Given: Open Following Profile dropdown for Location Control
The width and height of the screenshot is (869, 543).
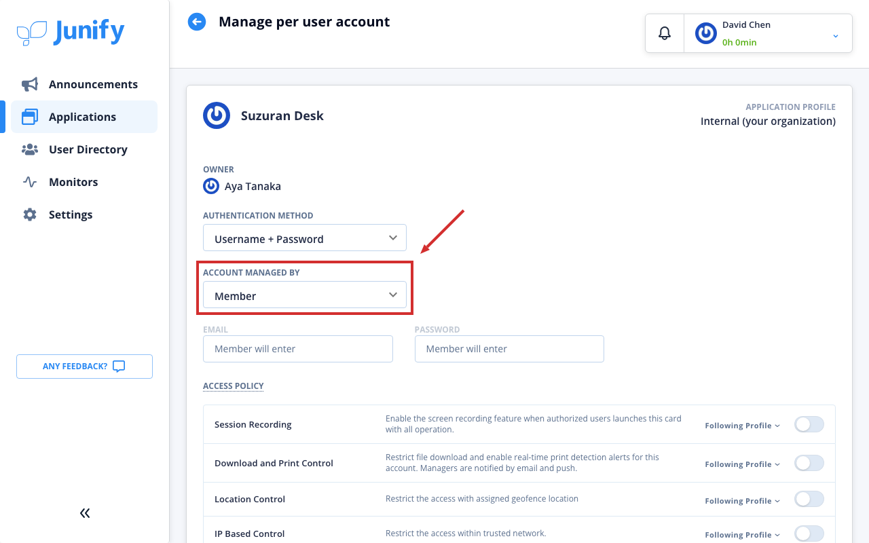Looking at the screenshot, I should pyautogui.click(x=743, y=501).
